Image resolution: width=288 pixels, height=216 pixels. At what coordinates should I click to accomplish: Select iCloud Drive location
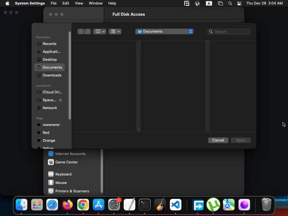point(49,92)
